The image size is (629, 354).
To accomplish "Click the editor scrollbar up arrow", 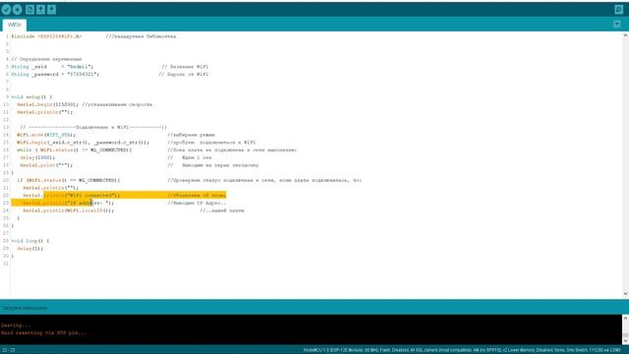I will [x=625, y=35].
